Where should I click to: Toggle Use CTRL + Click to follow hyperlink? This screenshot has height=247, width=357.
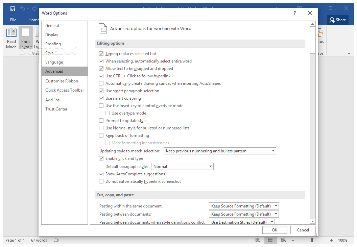[x=101, y=76]
